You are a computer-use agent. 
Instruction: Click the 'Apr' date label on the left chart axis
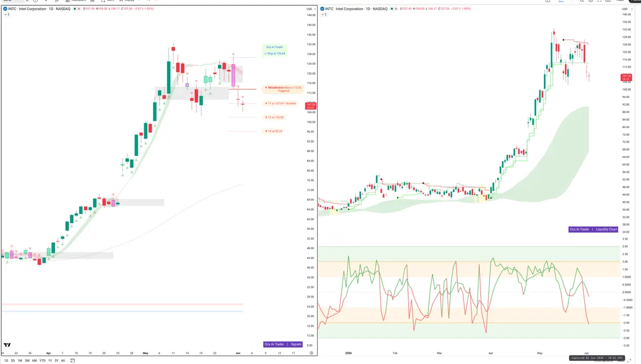[x=48, y=353]
